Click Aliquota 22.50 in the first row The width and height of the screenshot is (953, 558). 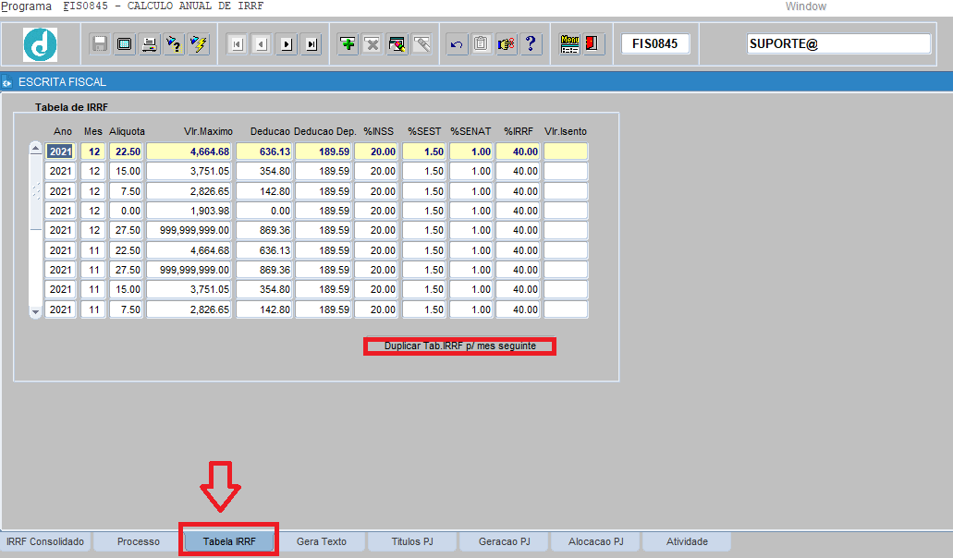127,152
